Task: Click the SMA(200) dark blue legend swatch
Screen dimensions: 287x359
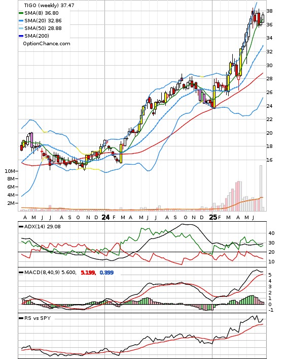Action: pos(21,36)
